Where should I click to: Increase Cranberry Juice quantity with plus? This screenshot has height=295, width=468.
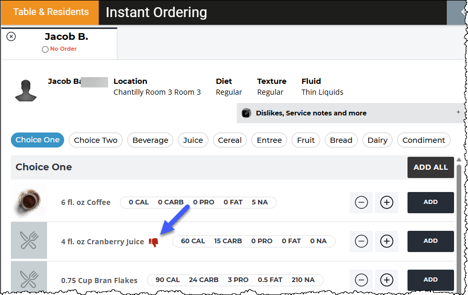click(386, 241)
